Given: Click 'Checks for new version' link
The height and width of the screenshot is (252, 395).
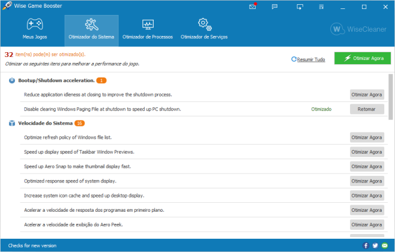Looking at the screenshot, I should 32,245.
